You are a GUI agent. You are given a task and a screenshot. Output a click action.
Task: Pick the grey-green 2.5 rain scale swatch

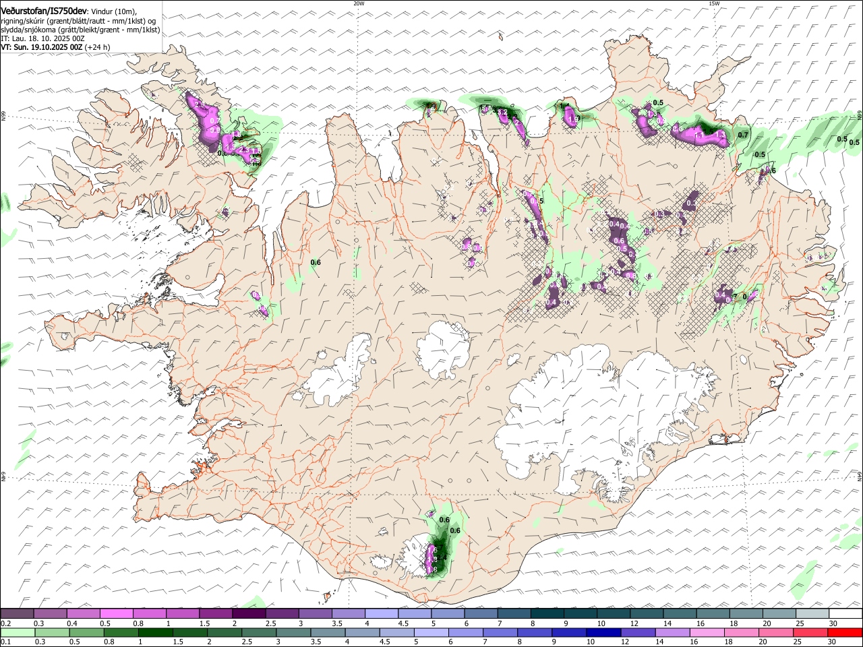[x=258, y=633]
